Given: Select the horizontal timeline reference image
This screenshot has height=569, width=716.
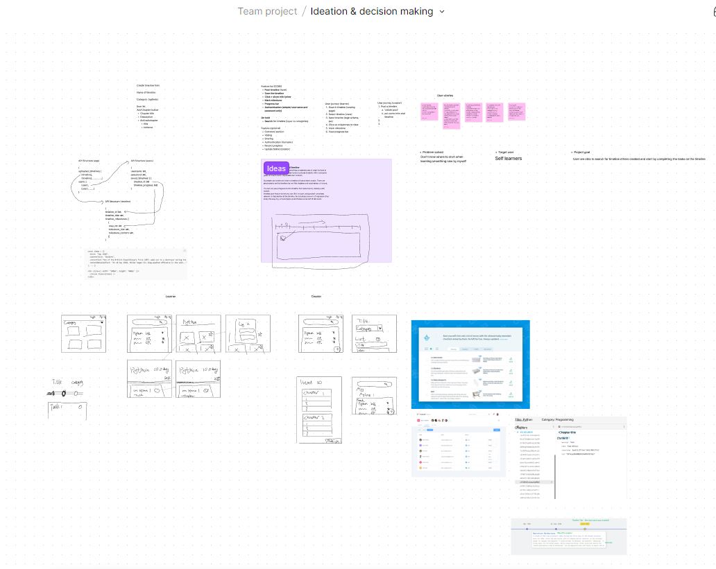Looking at the screenshot, I should coord(569,536).
